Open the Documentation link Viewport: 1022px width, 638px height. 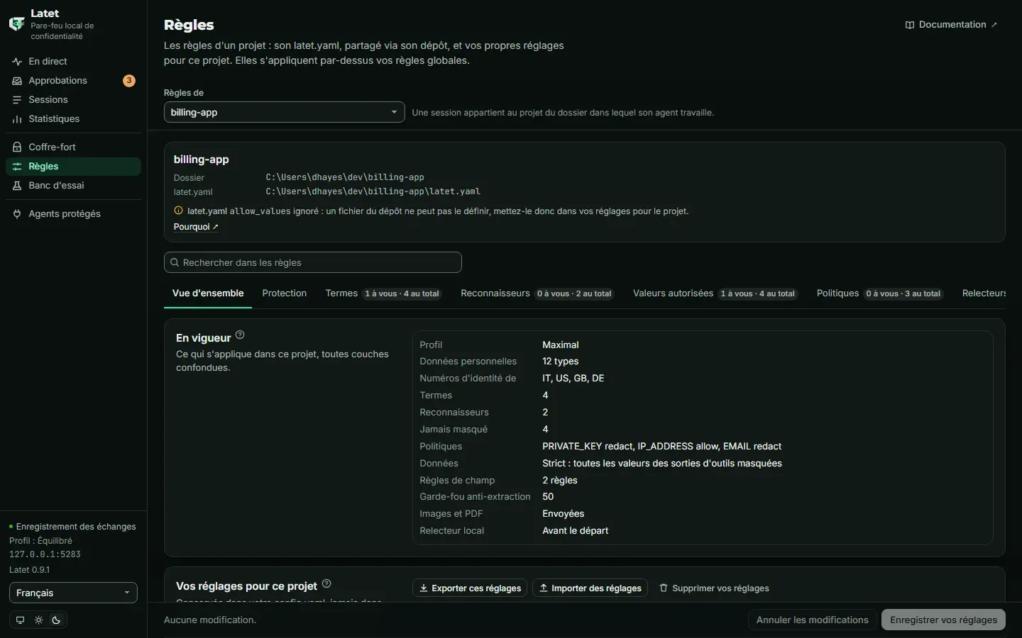pyautogui.click(x=952, y=25)
